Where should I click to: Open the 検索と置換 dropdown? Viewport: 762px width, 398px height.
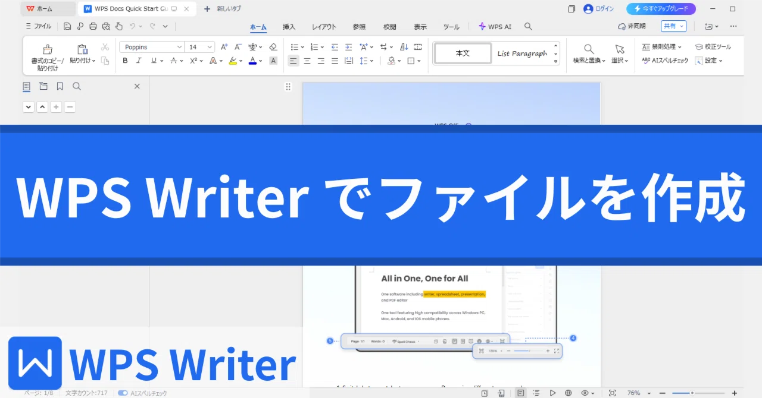point(589,61)
